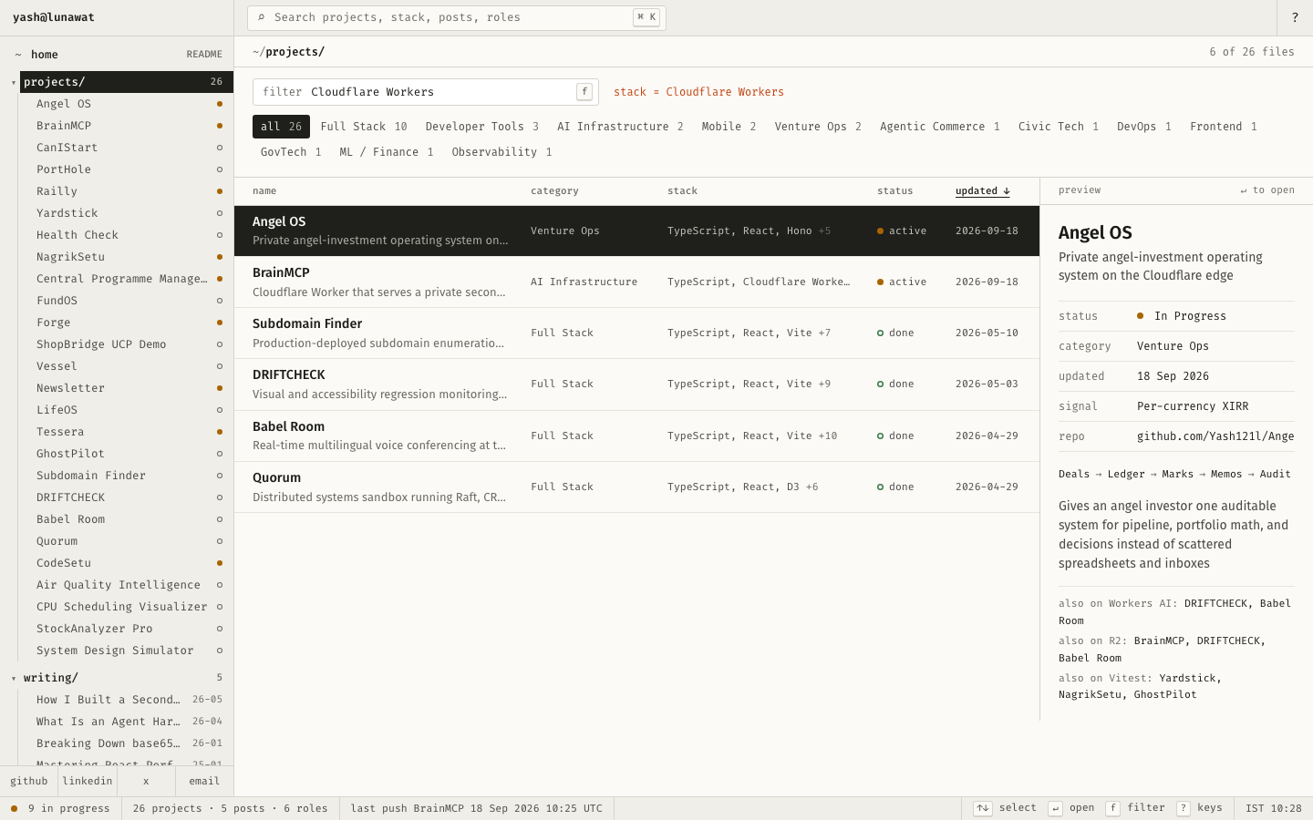
Task: Open the email link in sidebar footer
Action: (204, 782)
